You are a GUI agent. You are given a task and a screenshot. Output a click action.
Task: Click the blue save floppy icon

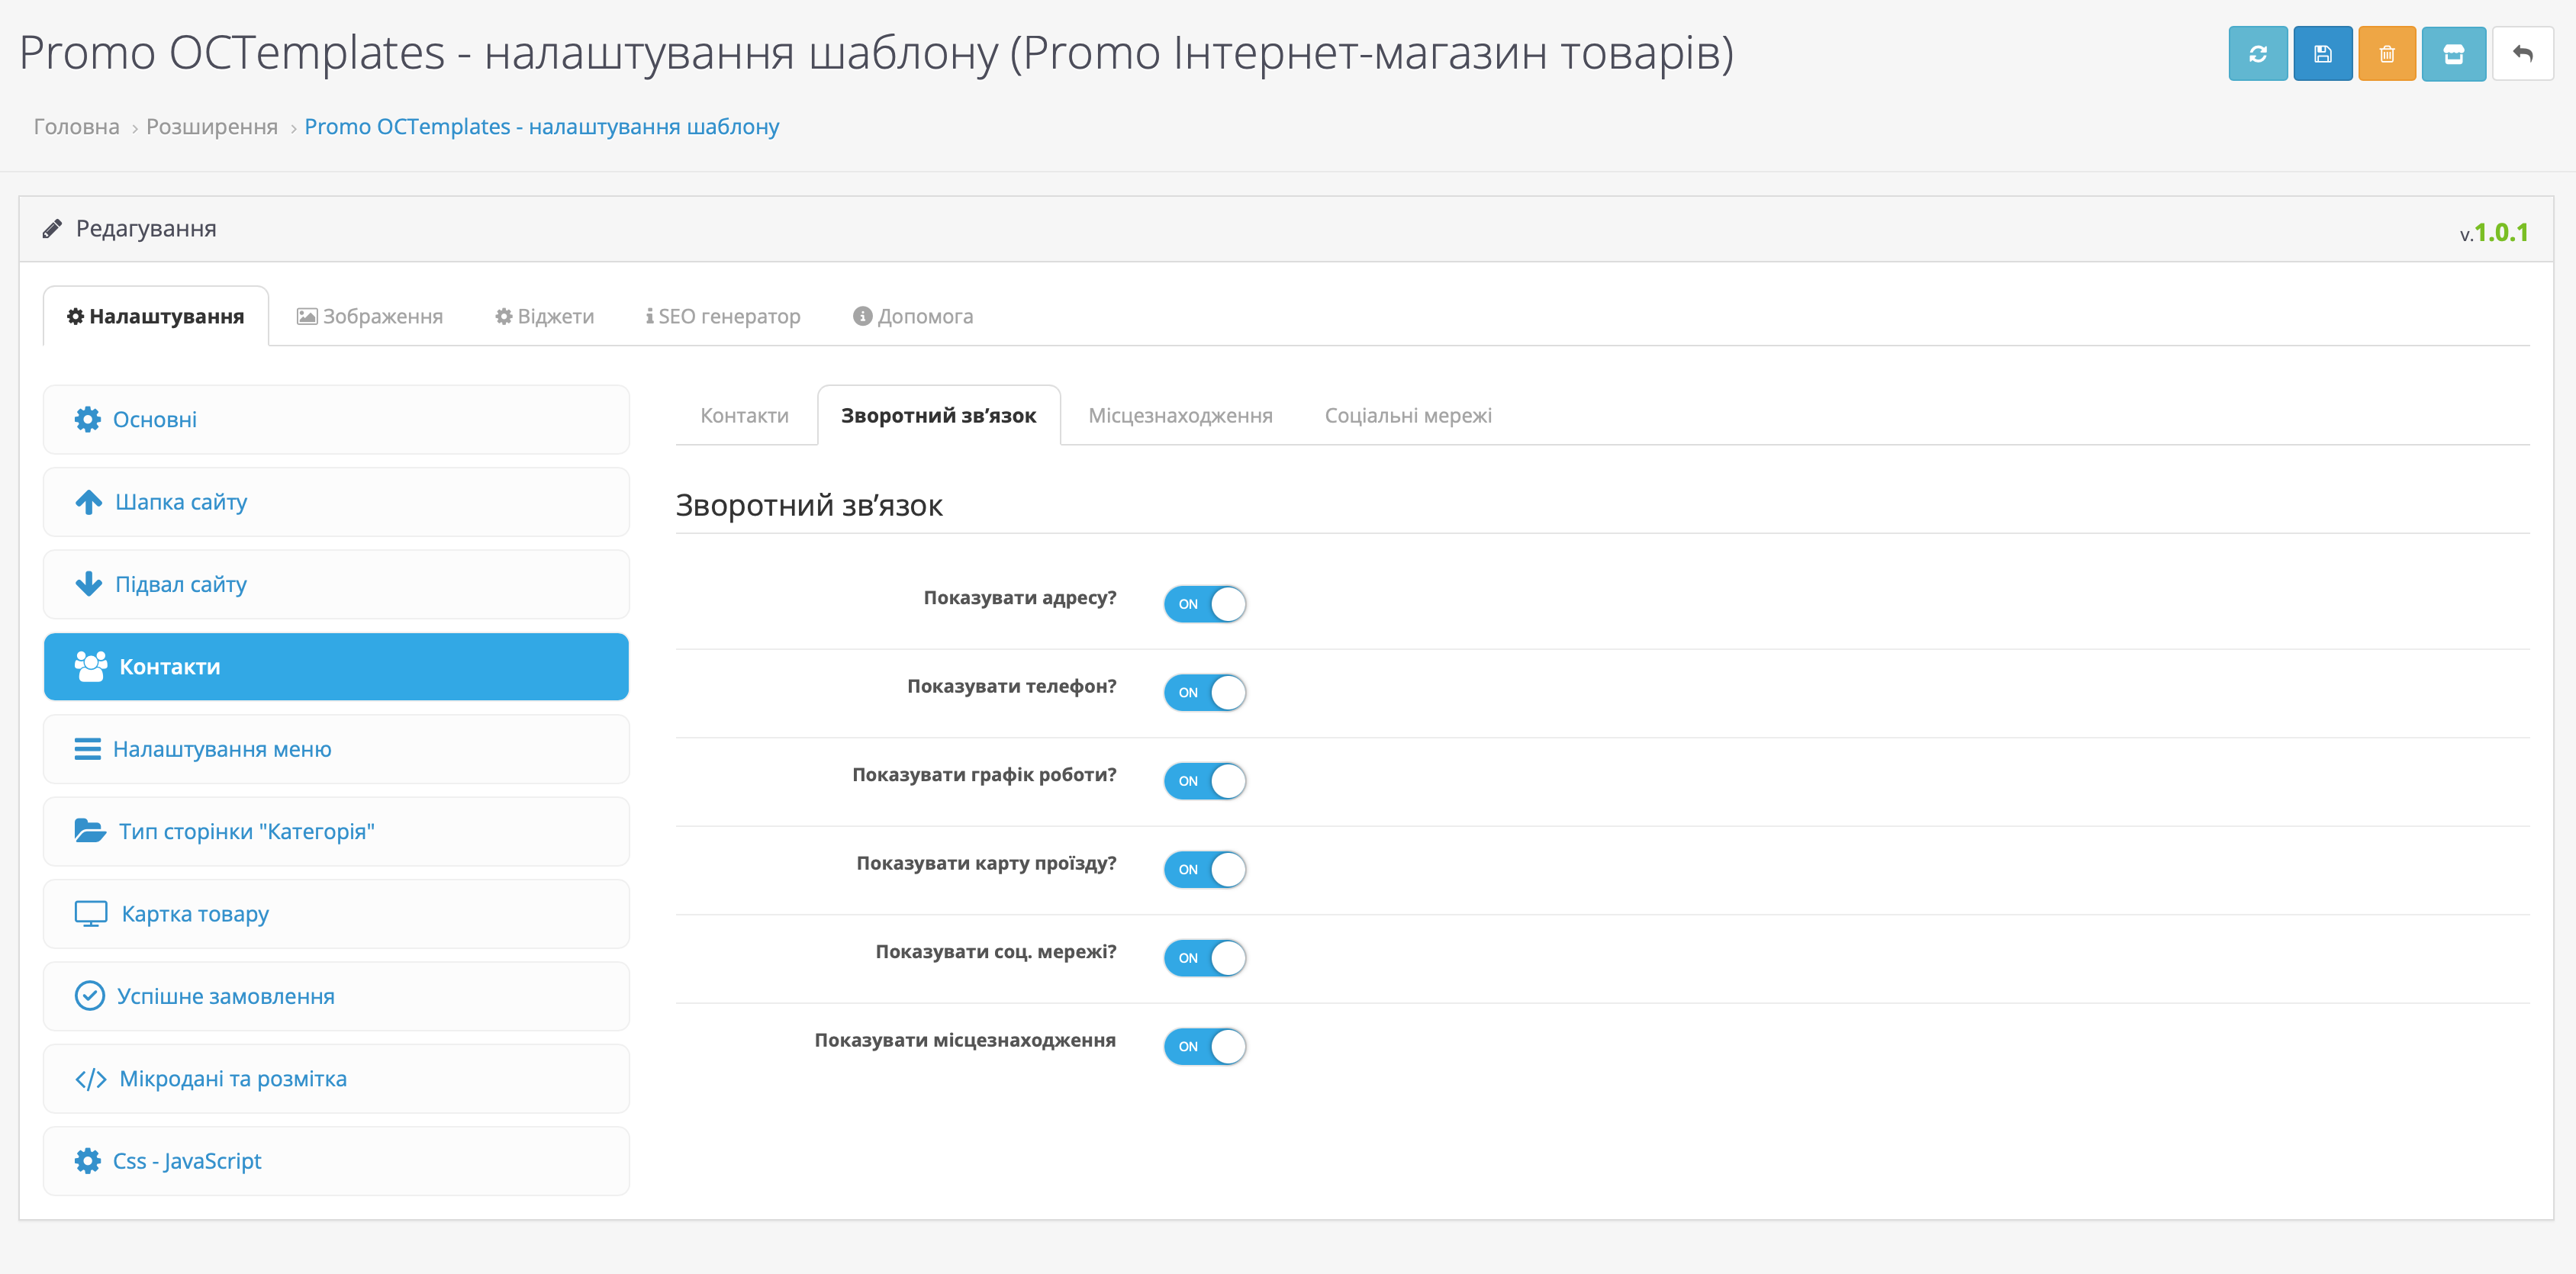2322,54
